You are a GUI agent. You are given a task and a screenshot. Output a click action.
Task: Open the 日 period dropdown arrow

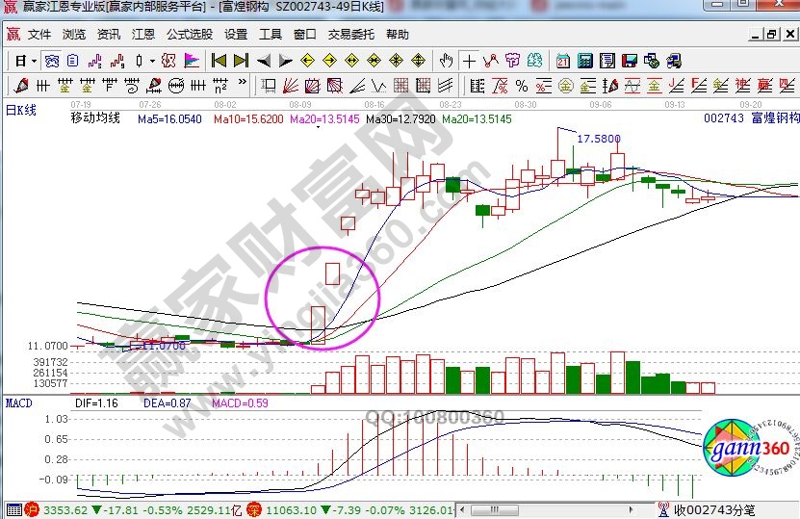click(34, 61)
